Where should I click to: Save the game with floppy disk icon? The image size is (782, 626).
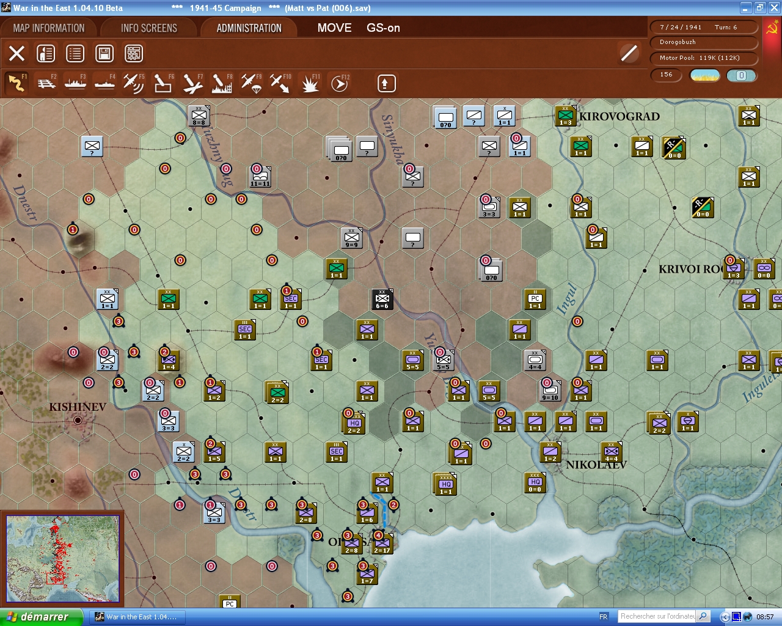(x=104, y=53)
